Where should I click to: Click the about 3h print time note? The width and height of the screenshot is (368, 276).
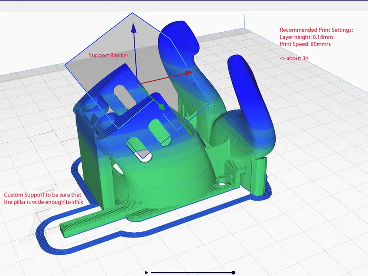[x=294, y=57]
